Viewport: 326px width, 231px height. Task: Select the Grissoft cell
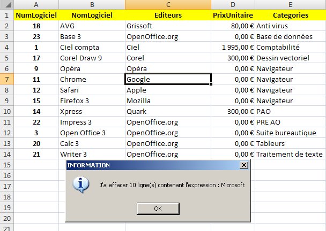click(x=168, y=26)
